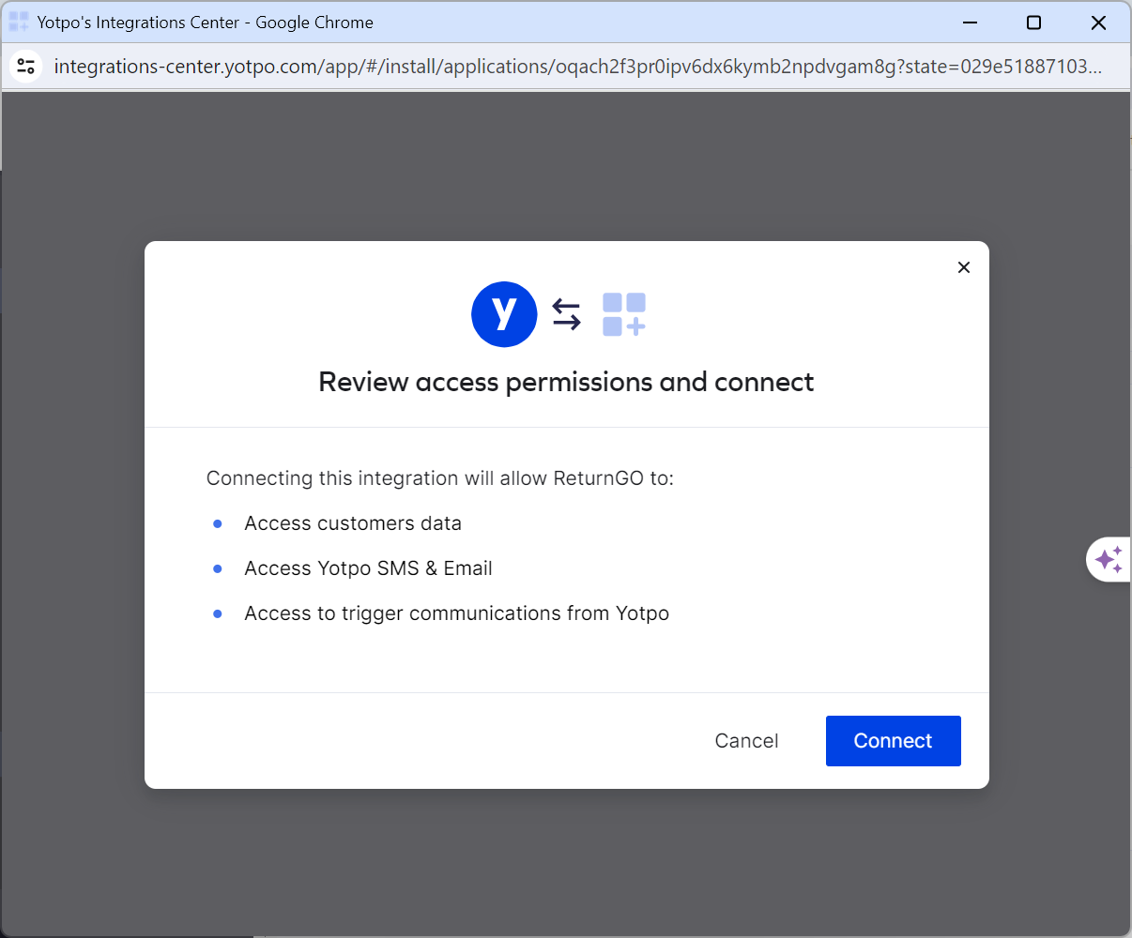Click the trigger communications from Yotpo text
The width and height of the screenshot is (1132, 938).
pos(457,613)
